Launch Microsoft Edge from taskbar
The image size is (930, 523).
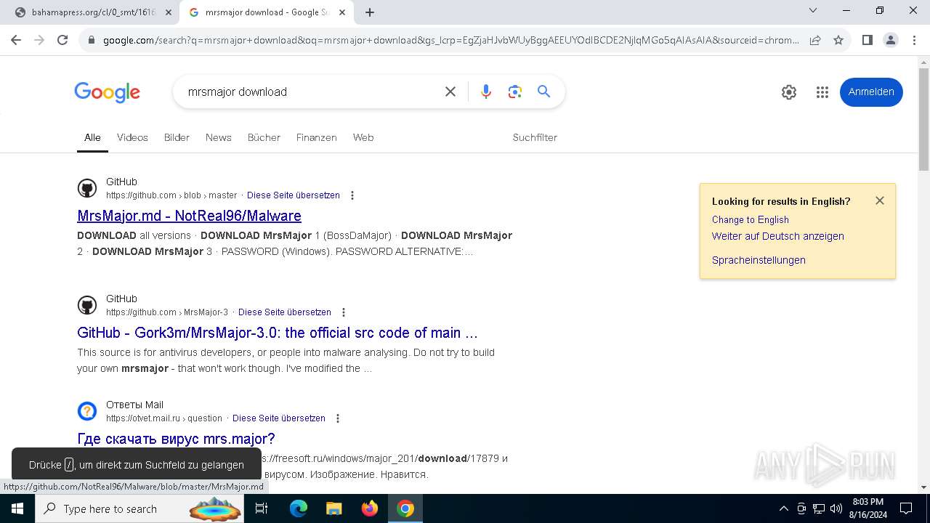pyautogui.click(x=299, y=508)
